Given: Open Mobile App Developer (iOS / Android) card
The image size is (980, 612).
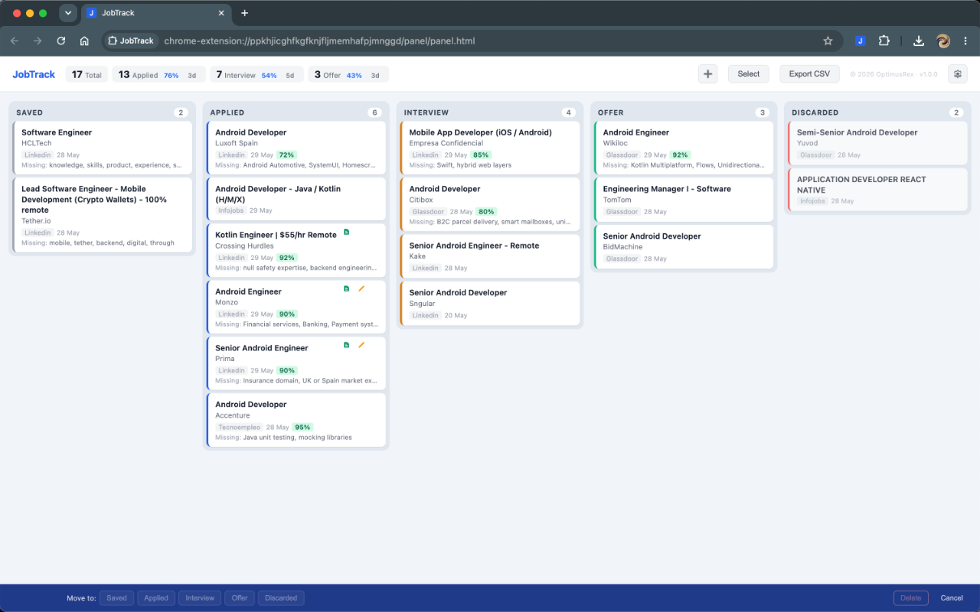Looking at the screenshot, I should point(490,148).
